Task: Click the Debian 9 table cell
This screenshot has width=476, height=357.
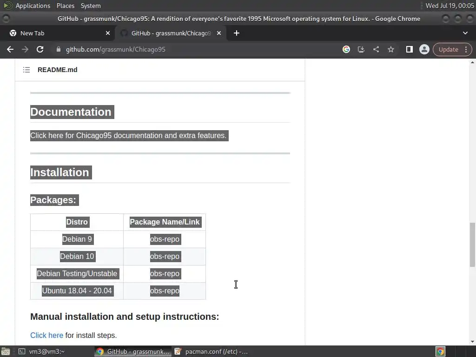Action: pyautogui.click(x=77, y=239)
